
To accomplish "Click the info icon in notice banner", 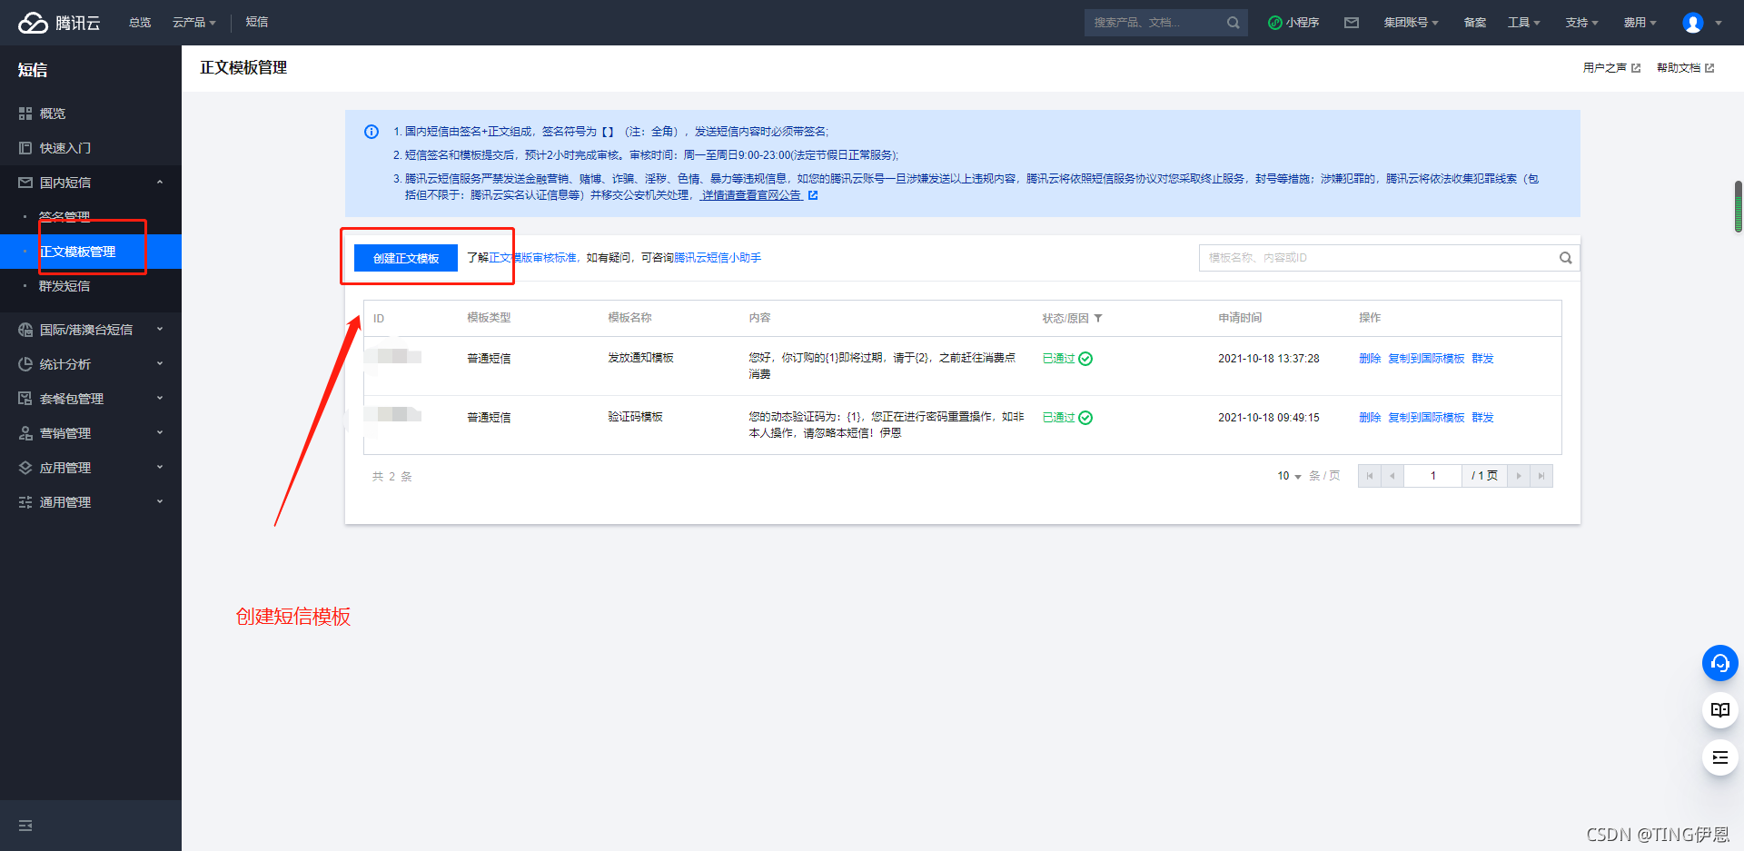I will (x=372, y=132).
